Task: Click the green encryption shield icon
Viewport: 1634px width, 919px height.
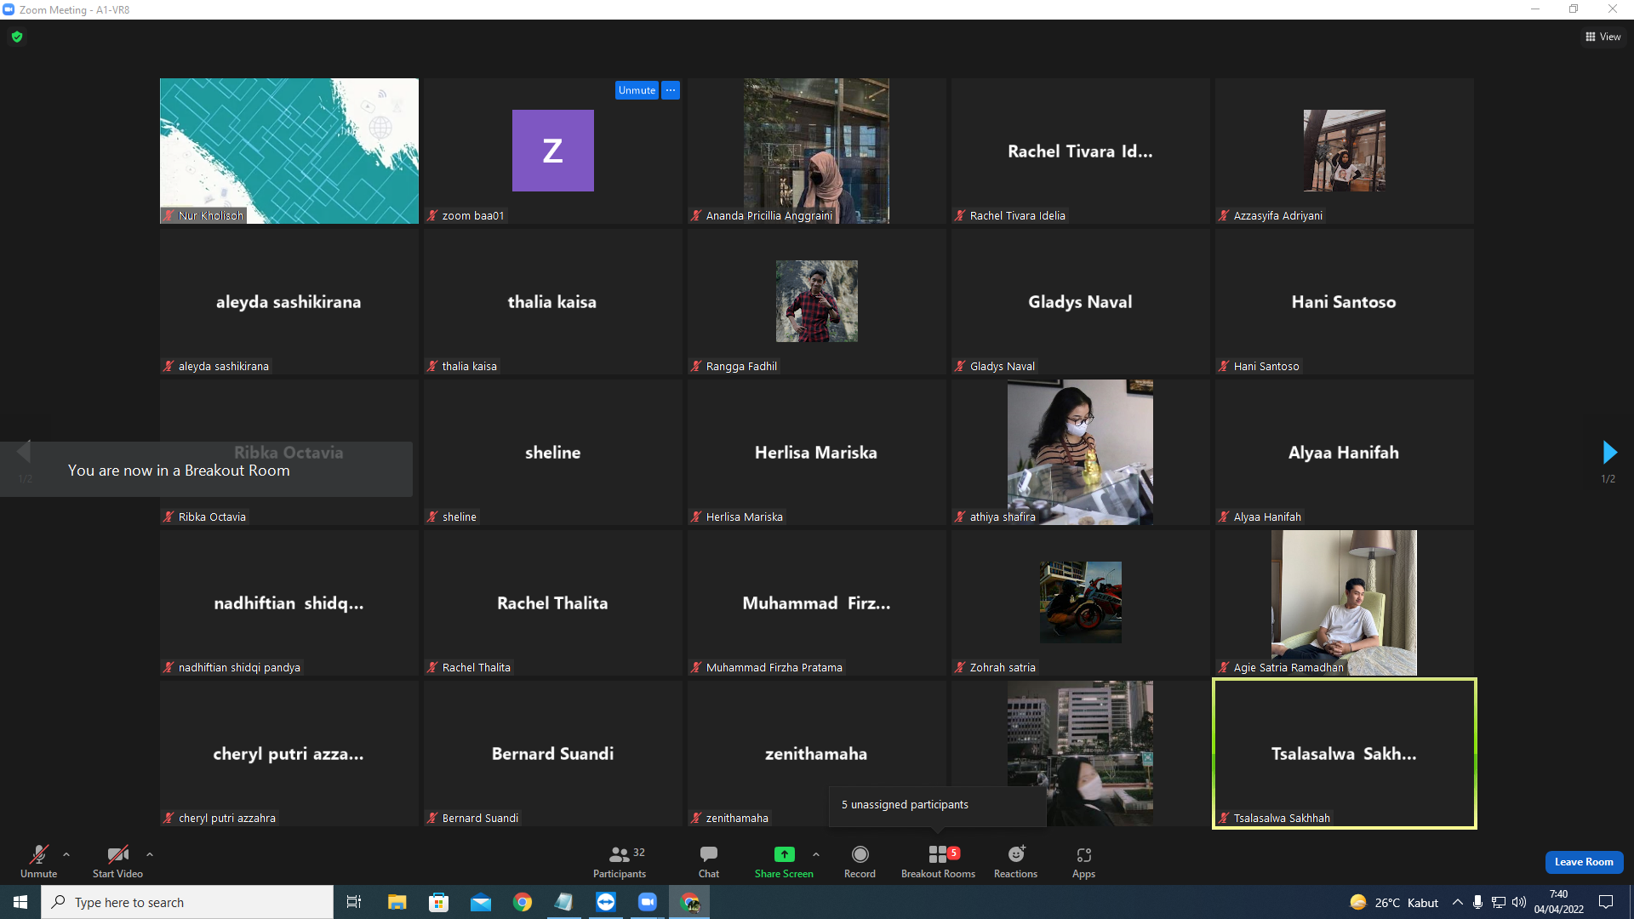Action: coord(17,37)
